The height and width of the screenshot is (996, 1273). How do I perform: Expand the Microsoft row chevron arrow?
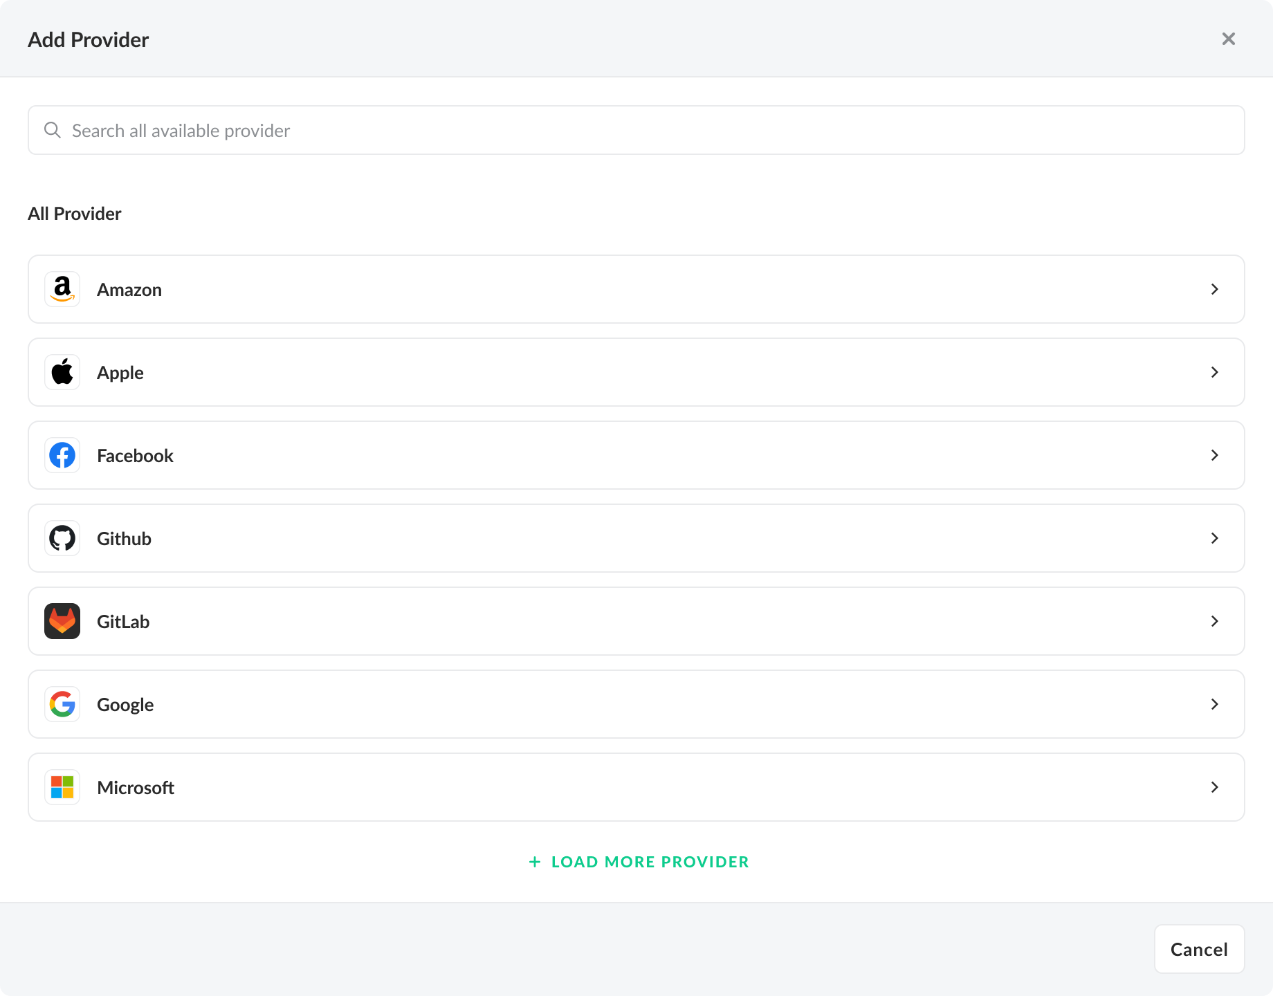point(1214,787)
